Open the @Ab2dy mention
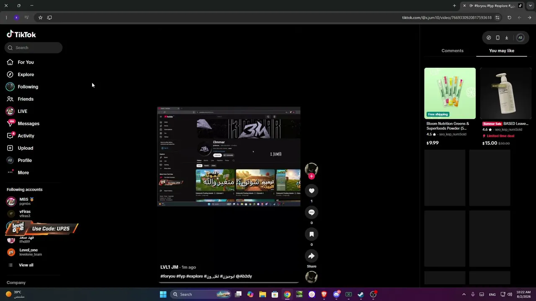The image size is (536, 301). (244, 276)
